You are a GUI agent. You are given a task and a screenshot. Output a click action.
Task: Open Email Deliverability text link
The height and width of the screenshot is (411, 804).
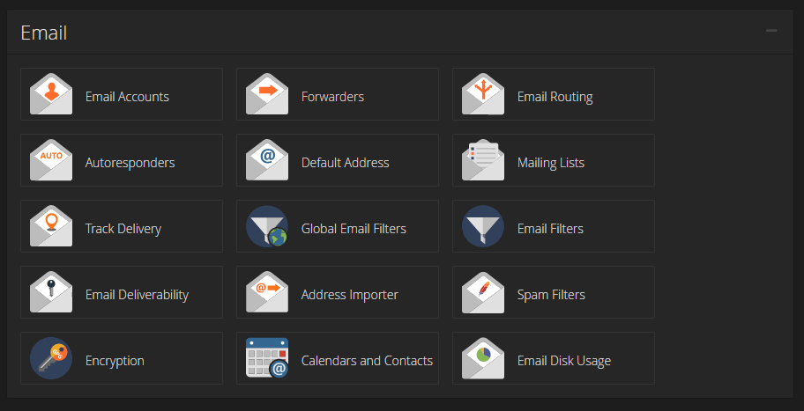tap(137, 295)
